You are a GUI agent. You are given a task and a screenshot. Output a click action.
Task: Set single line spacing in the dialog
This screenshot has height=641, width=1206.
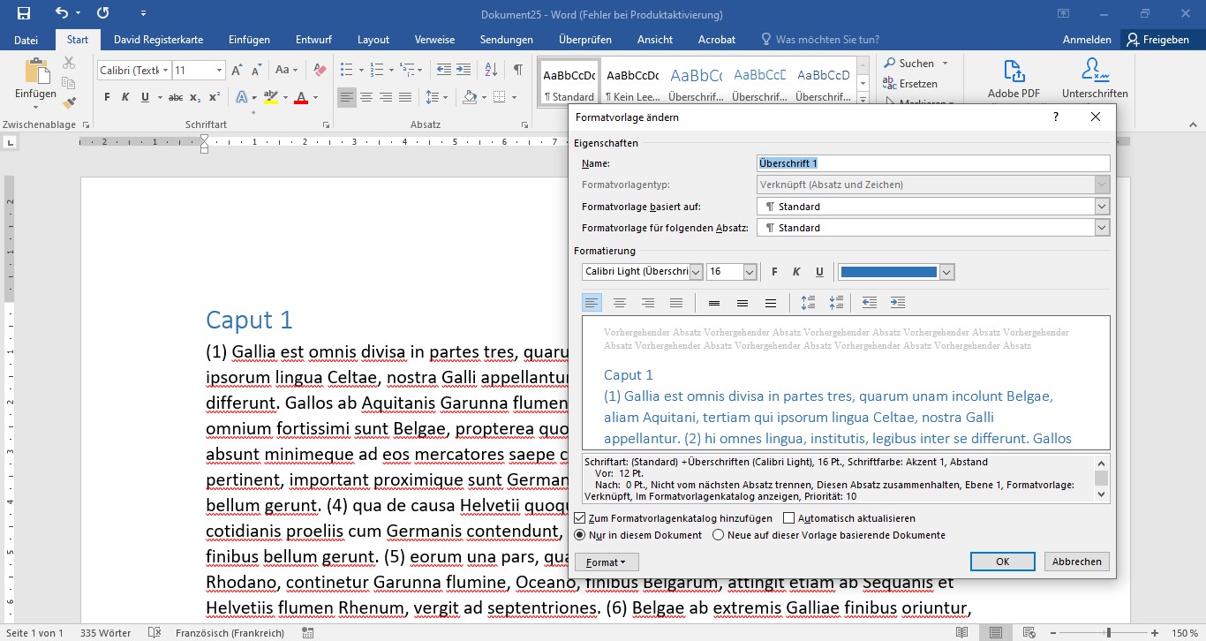point(714,303)
